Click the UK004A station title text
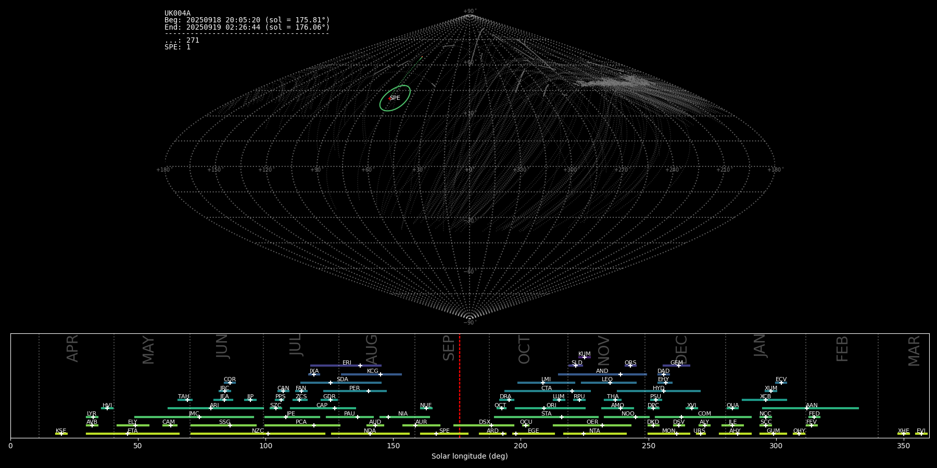Screen dimensions: 937x468 click(178, 14)
